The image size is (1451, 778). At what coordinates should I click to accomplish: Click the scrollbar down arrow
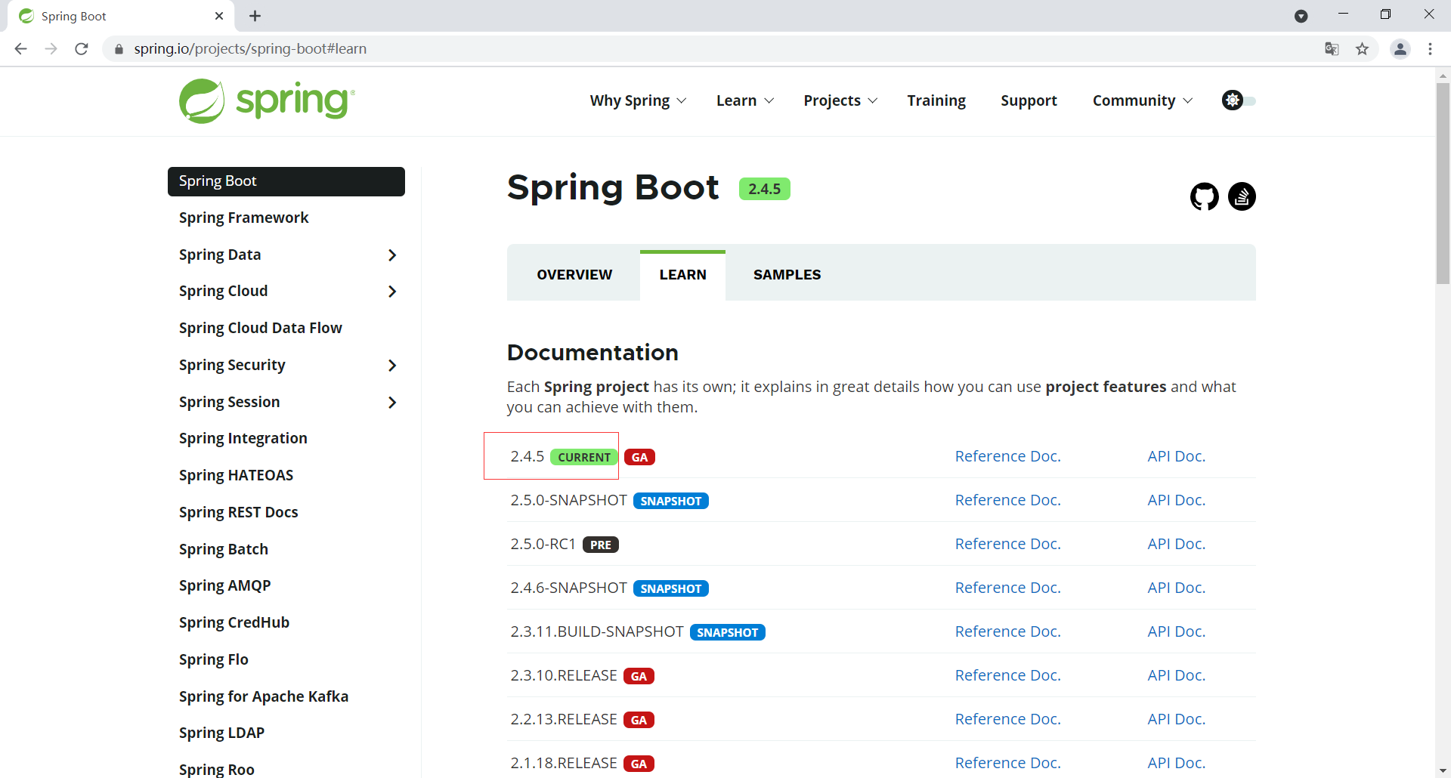pyautogui.click(x=1443, y=770)
